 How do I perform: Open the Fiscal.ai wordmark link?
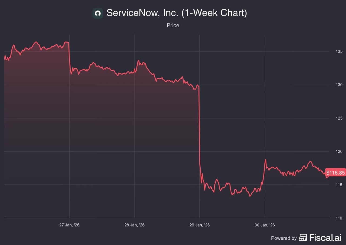pos(325,238)
